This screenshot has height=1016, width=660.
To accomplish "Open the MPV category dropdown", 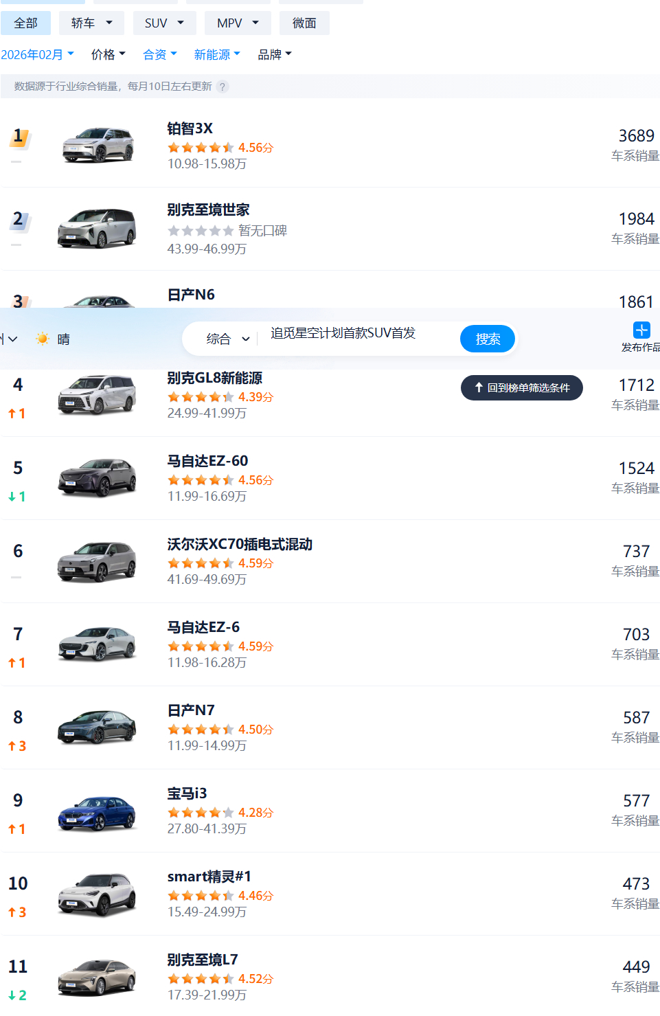I will [238, 23].
